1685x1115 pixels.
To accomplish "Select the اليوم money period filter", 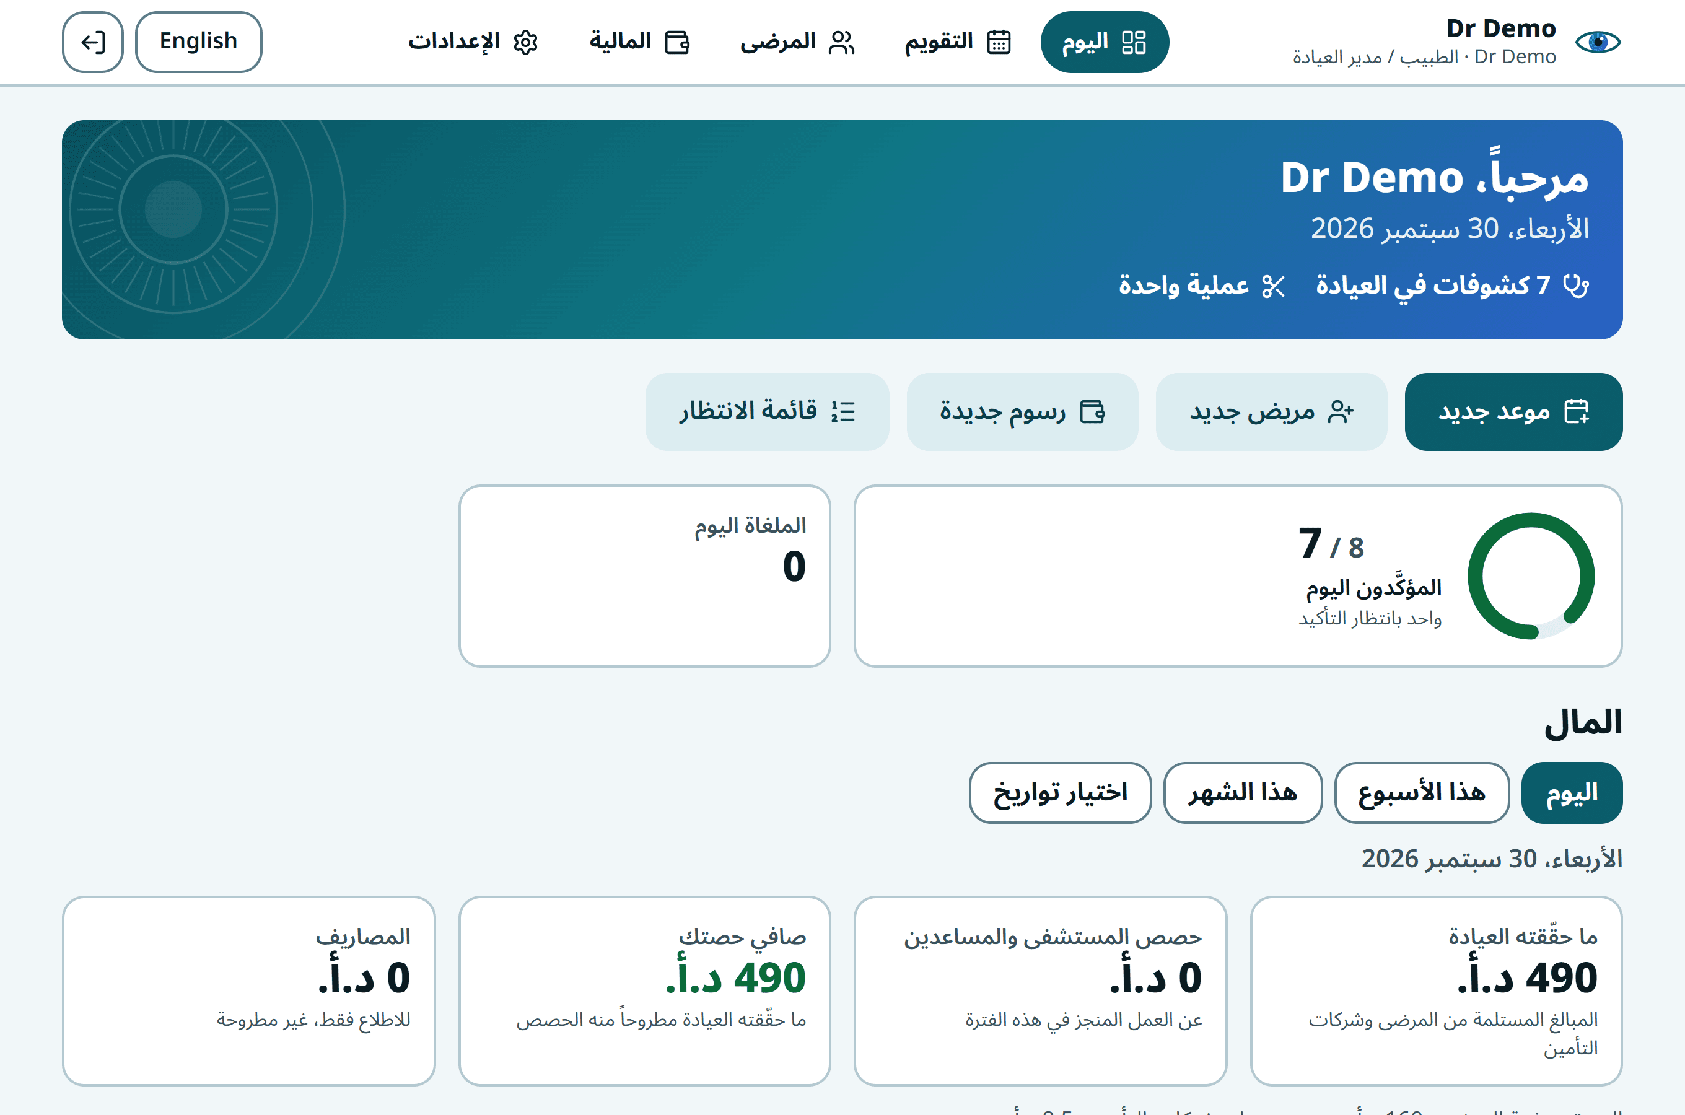I will point(1572,793).
